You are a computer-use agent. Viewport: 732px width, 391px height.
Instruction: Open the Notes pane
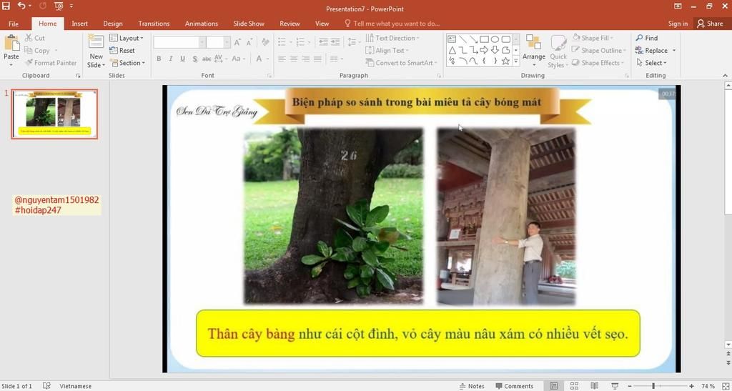472,386
